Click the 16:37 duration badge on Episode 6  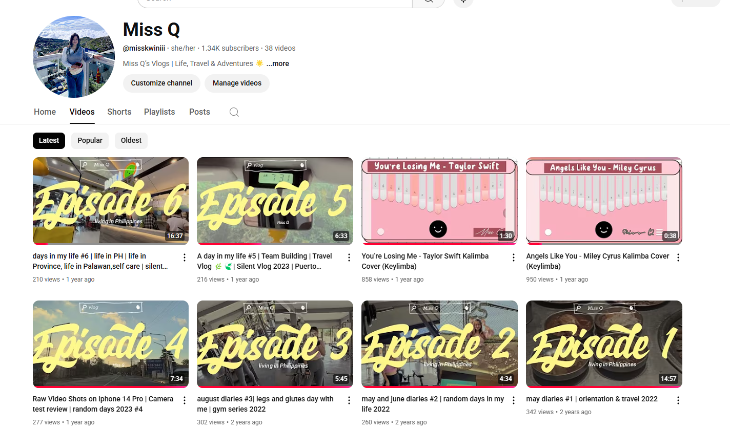[x=175, y=236]
